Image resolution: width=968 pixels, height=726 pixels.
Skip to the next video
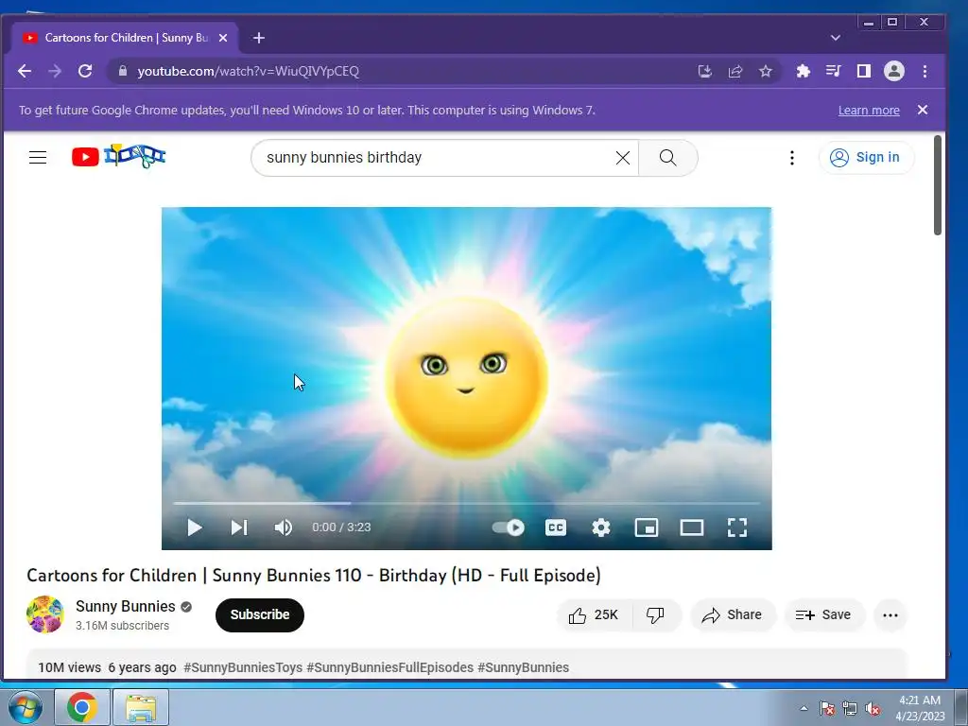click(239, 527)
